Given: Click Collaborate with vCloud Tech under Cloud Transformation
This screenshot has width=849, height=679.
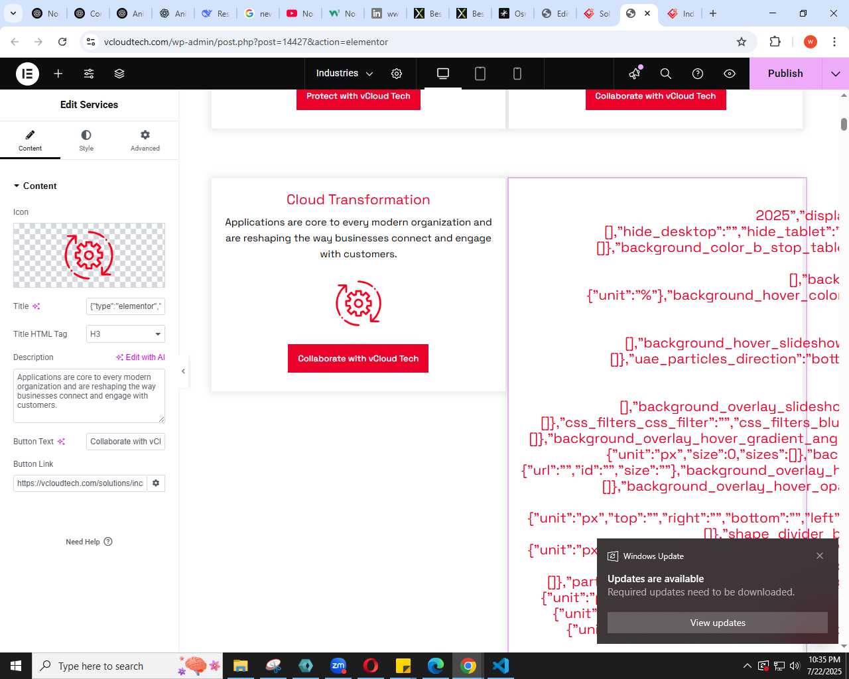Looking at the screenshot, I should pos(358,359).
